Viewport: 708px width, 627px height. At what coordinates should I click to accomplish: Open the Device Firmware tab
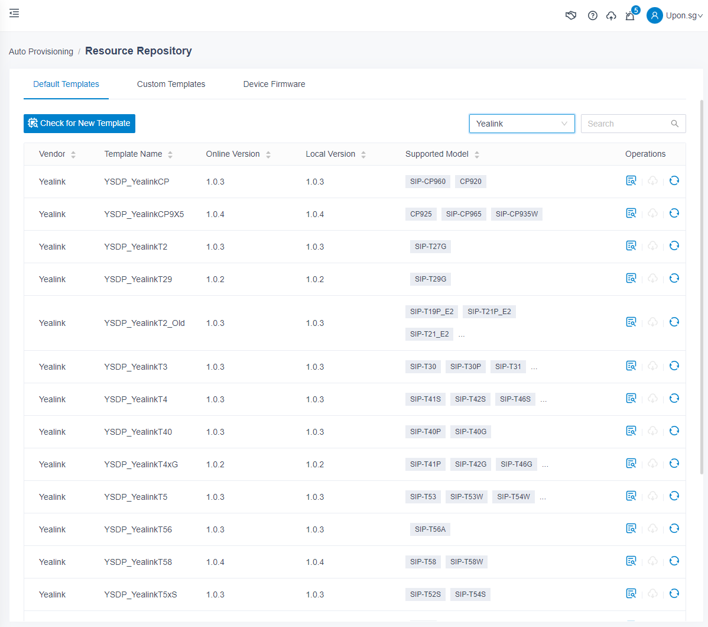pyautogui.click(x=274, y=84)
